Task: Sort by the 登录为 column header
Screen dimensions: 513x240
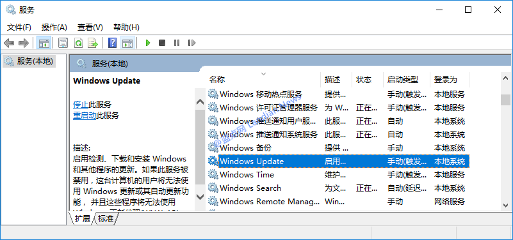Action: [450, 80]
